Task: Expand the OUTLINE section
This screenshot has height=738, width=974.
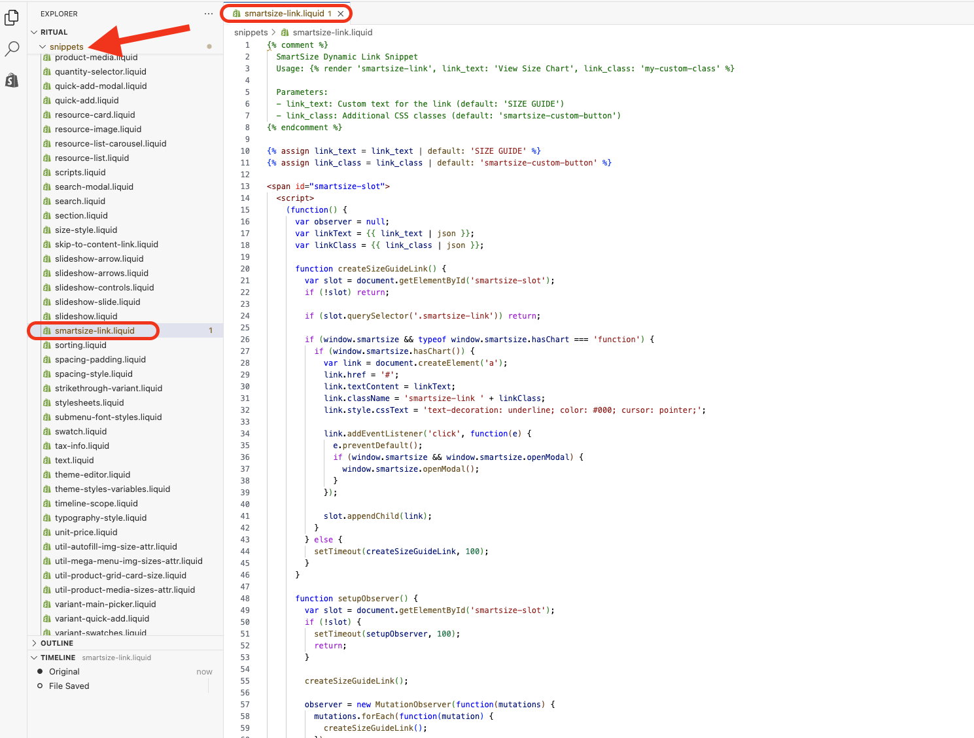Action: click(x=34, y=643)
